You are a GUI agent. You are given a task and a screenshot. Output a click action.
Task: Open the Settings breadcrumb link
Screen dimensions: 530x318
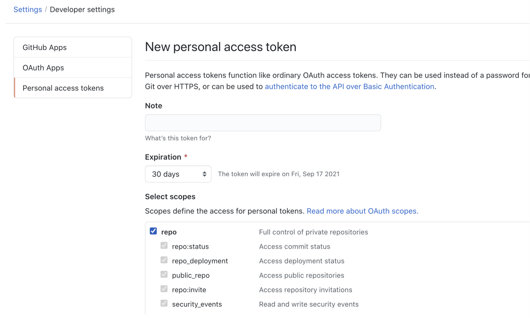tap(28, 9)
